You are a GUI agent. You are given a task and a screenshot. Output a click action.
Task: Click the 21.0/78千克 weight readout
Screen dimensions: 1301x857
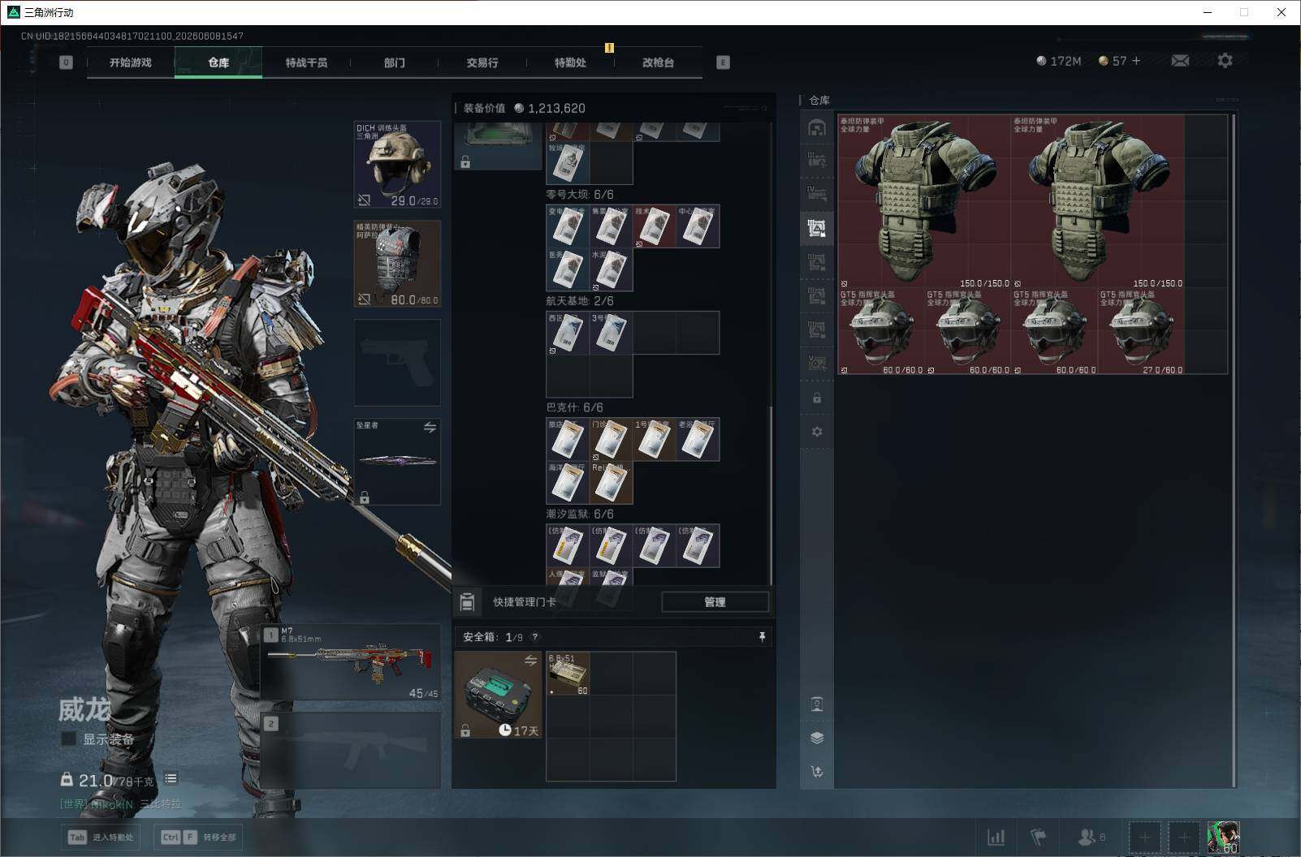point(108,781)
